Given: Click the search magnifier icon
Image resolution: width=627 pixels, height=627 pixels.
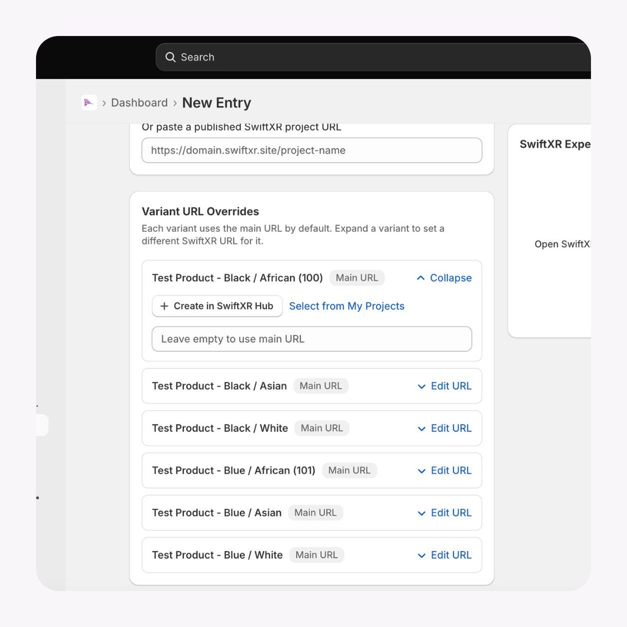Looking at the screenshot, I should 170,57.
